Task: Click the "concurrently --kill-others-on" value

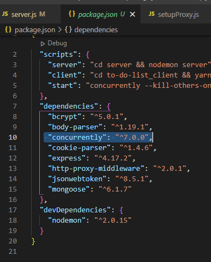Action: (148, 86)
